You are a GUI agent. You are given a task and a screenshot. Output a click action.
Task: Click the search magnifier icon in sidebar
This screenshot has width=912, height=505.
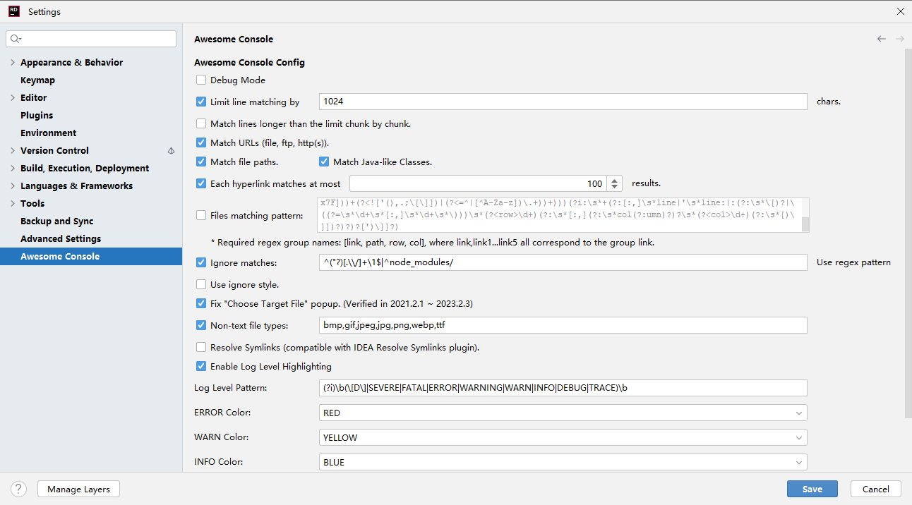(16, 39)
